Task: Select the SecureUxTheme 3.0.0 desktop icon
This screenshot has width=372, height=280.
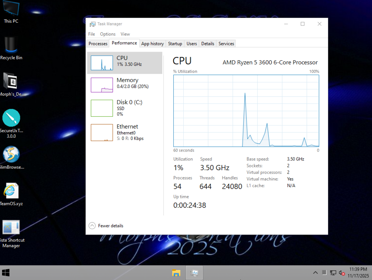Action: pyautogui.click(x=11, y=123)
